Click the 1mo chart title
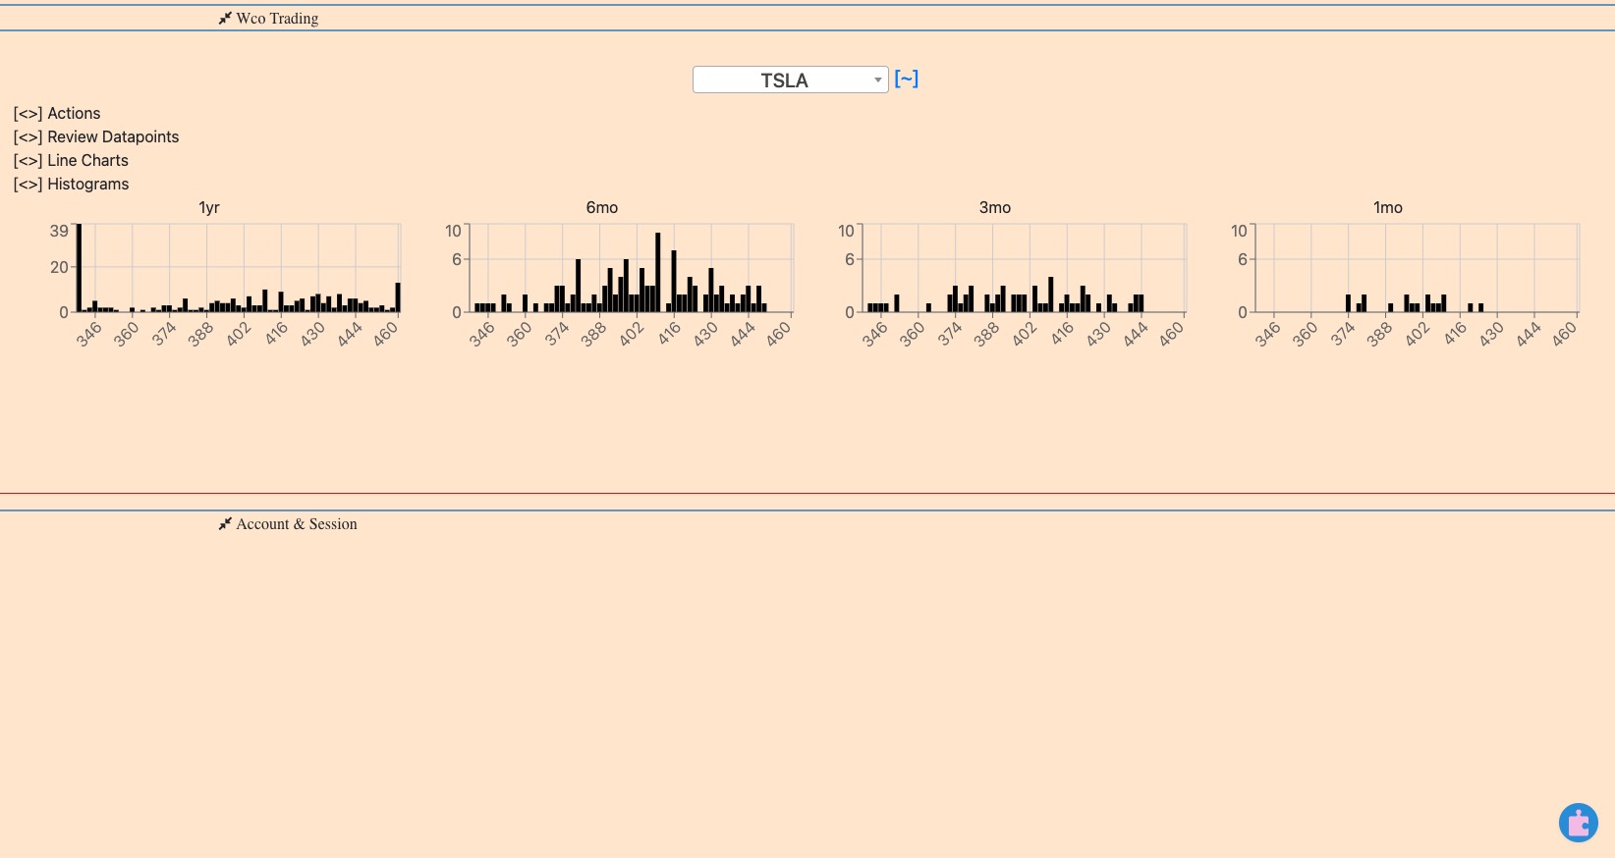The image size is (1615, 858). point(1388,207)
